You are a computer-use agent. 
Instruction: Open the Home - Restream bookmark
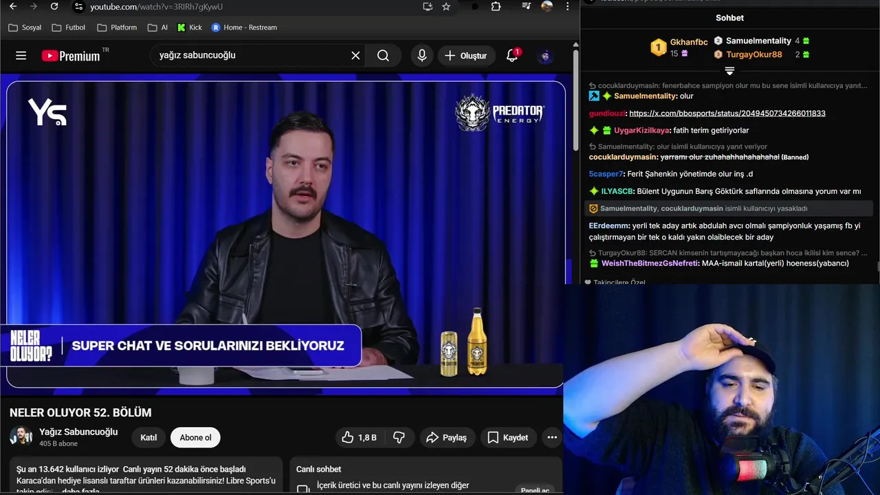pyautogui.click(x=244, y=27)
